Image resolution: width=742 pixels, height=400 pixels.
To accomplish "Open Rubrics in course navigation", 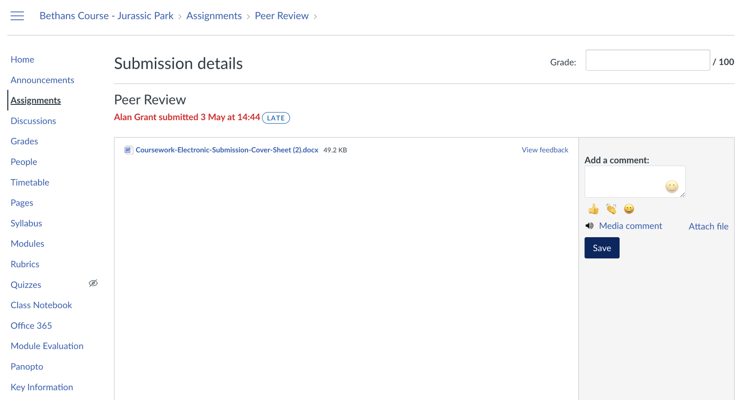I will [25, 264].
